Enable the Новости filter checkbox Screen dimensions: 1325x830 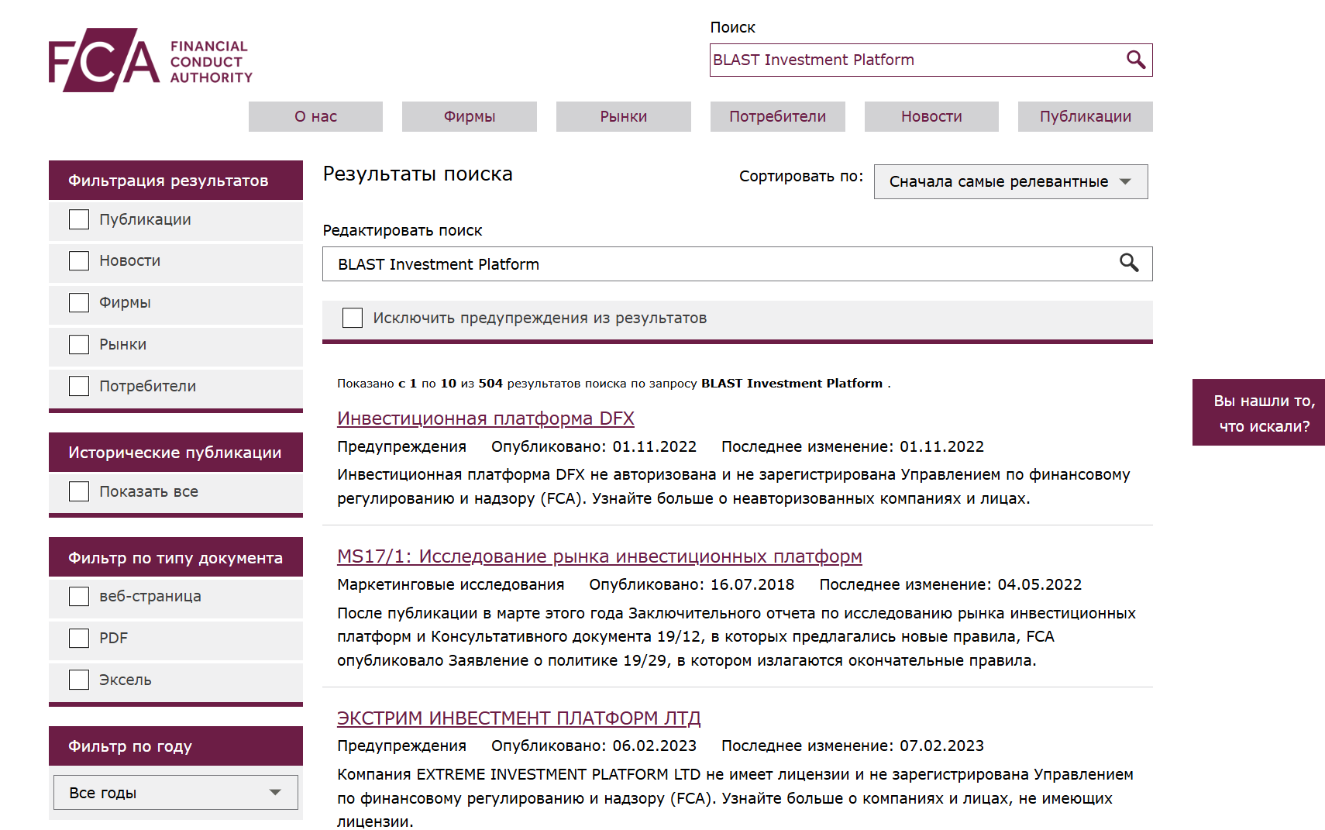(x=79, y=261)
